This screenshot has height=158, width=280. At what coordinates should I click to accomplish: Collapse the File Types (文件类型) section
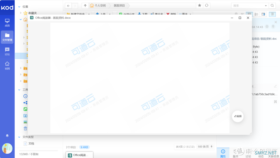tap(19, 137)
